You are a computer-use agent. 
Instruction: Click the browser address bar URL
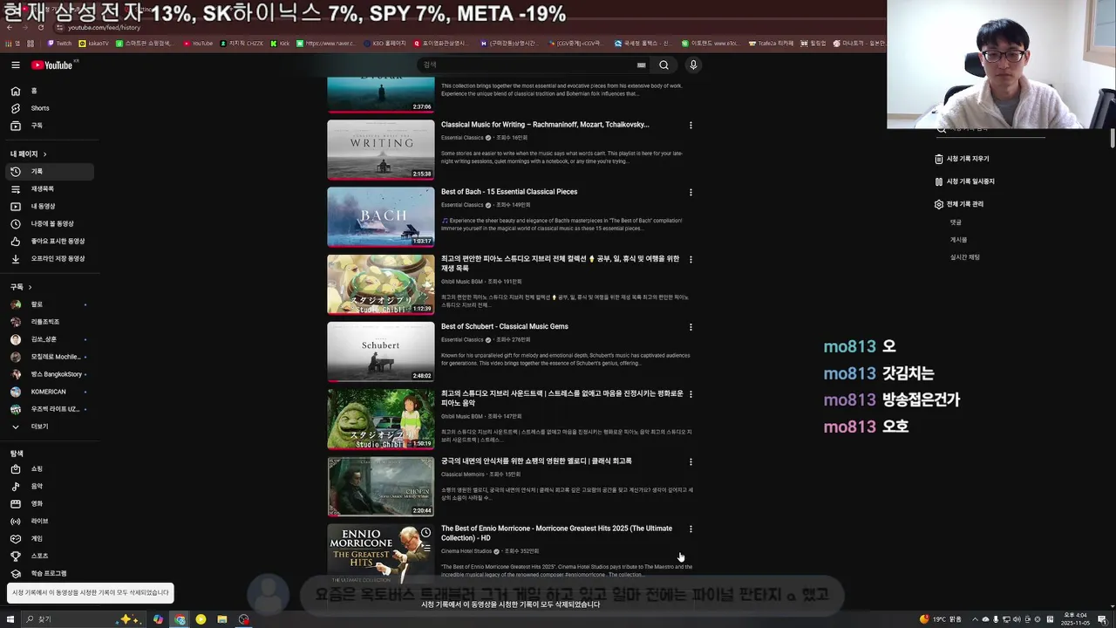(104, 27)
